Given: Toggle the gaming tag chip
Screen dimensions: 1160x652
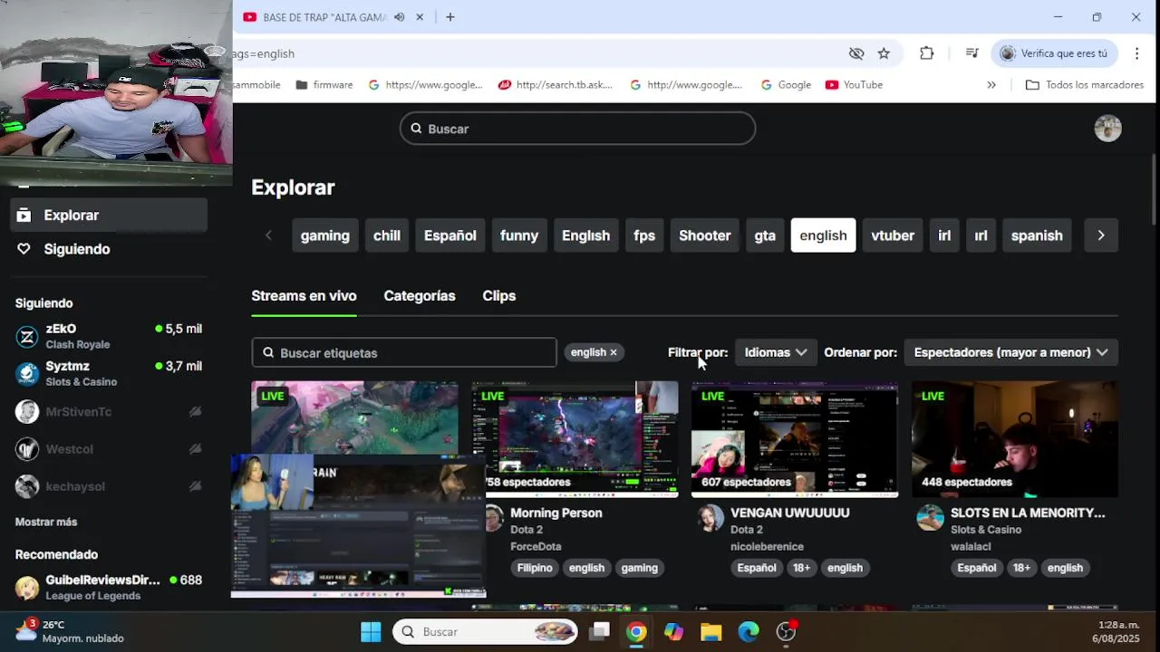Looking at the screenshot, I should [324, 235].
